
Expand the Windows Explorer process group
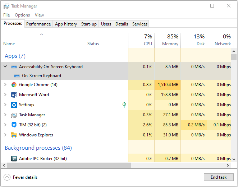(5, 135)
